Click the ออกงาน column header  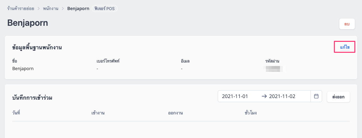click(x=175, y=113)
